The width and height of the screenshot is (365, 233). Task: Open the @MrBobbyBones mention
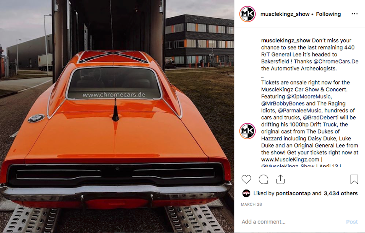tap(283, 103)
